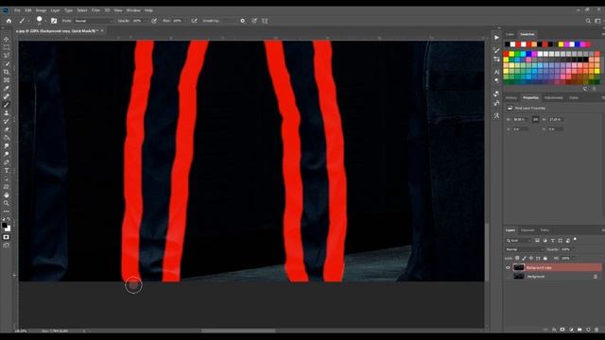Select the Eraser tool
Image resolution: width=605 pixels, height=340 pixels.
[7, 129]
